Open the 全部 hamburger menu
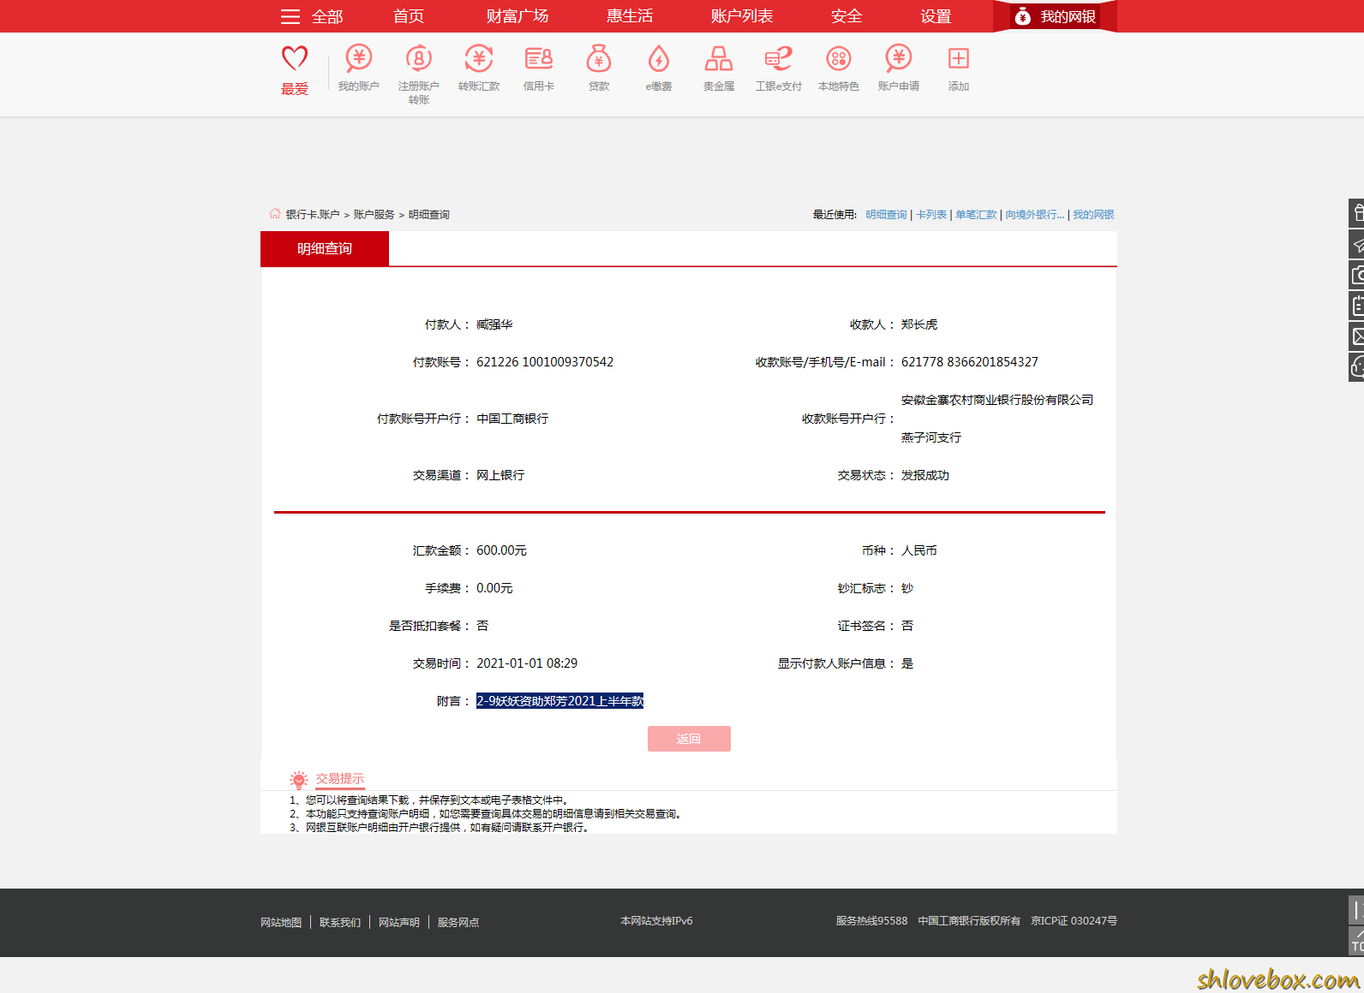Screen dimensions: 1364x993 pos(312,16)
